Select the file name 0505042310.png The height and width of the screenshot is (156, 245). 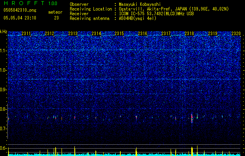[20, 10]
